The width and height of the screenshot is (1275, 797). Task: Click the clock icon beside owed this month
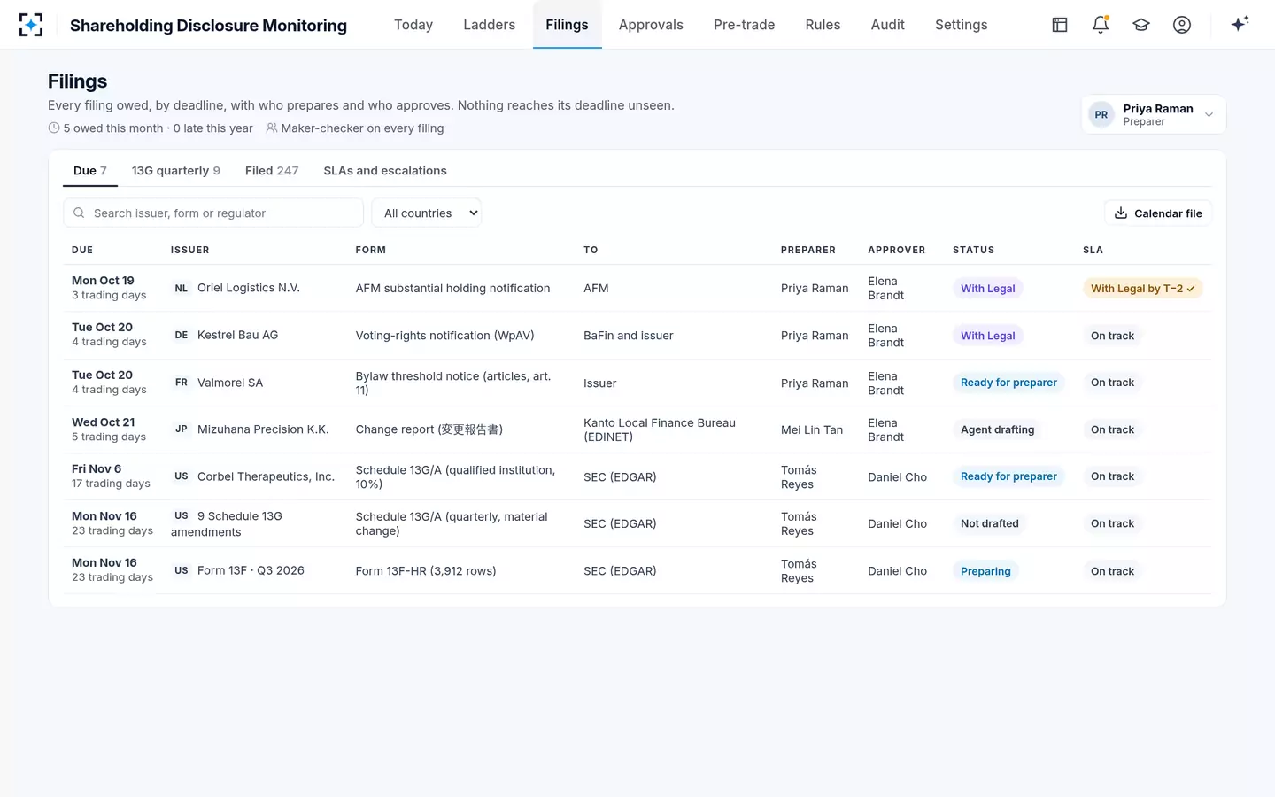point(54,128)
